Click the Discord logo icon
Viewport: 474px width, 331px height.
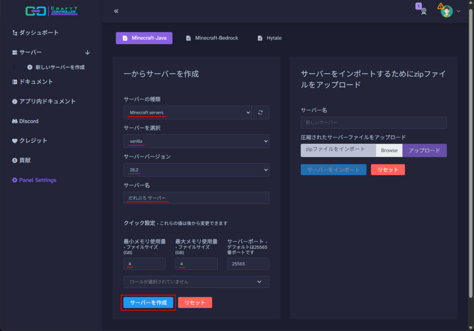coord(14,121)
